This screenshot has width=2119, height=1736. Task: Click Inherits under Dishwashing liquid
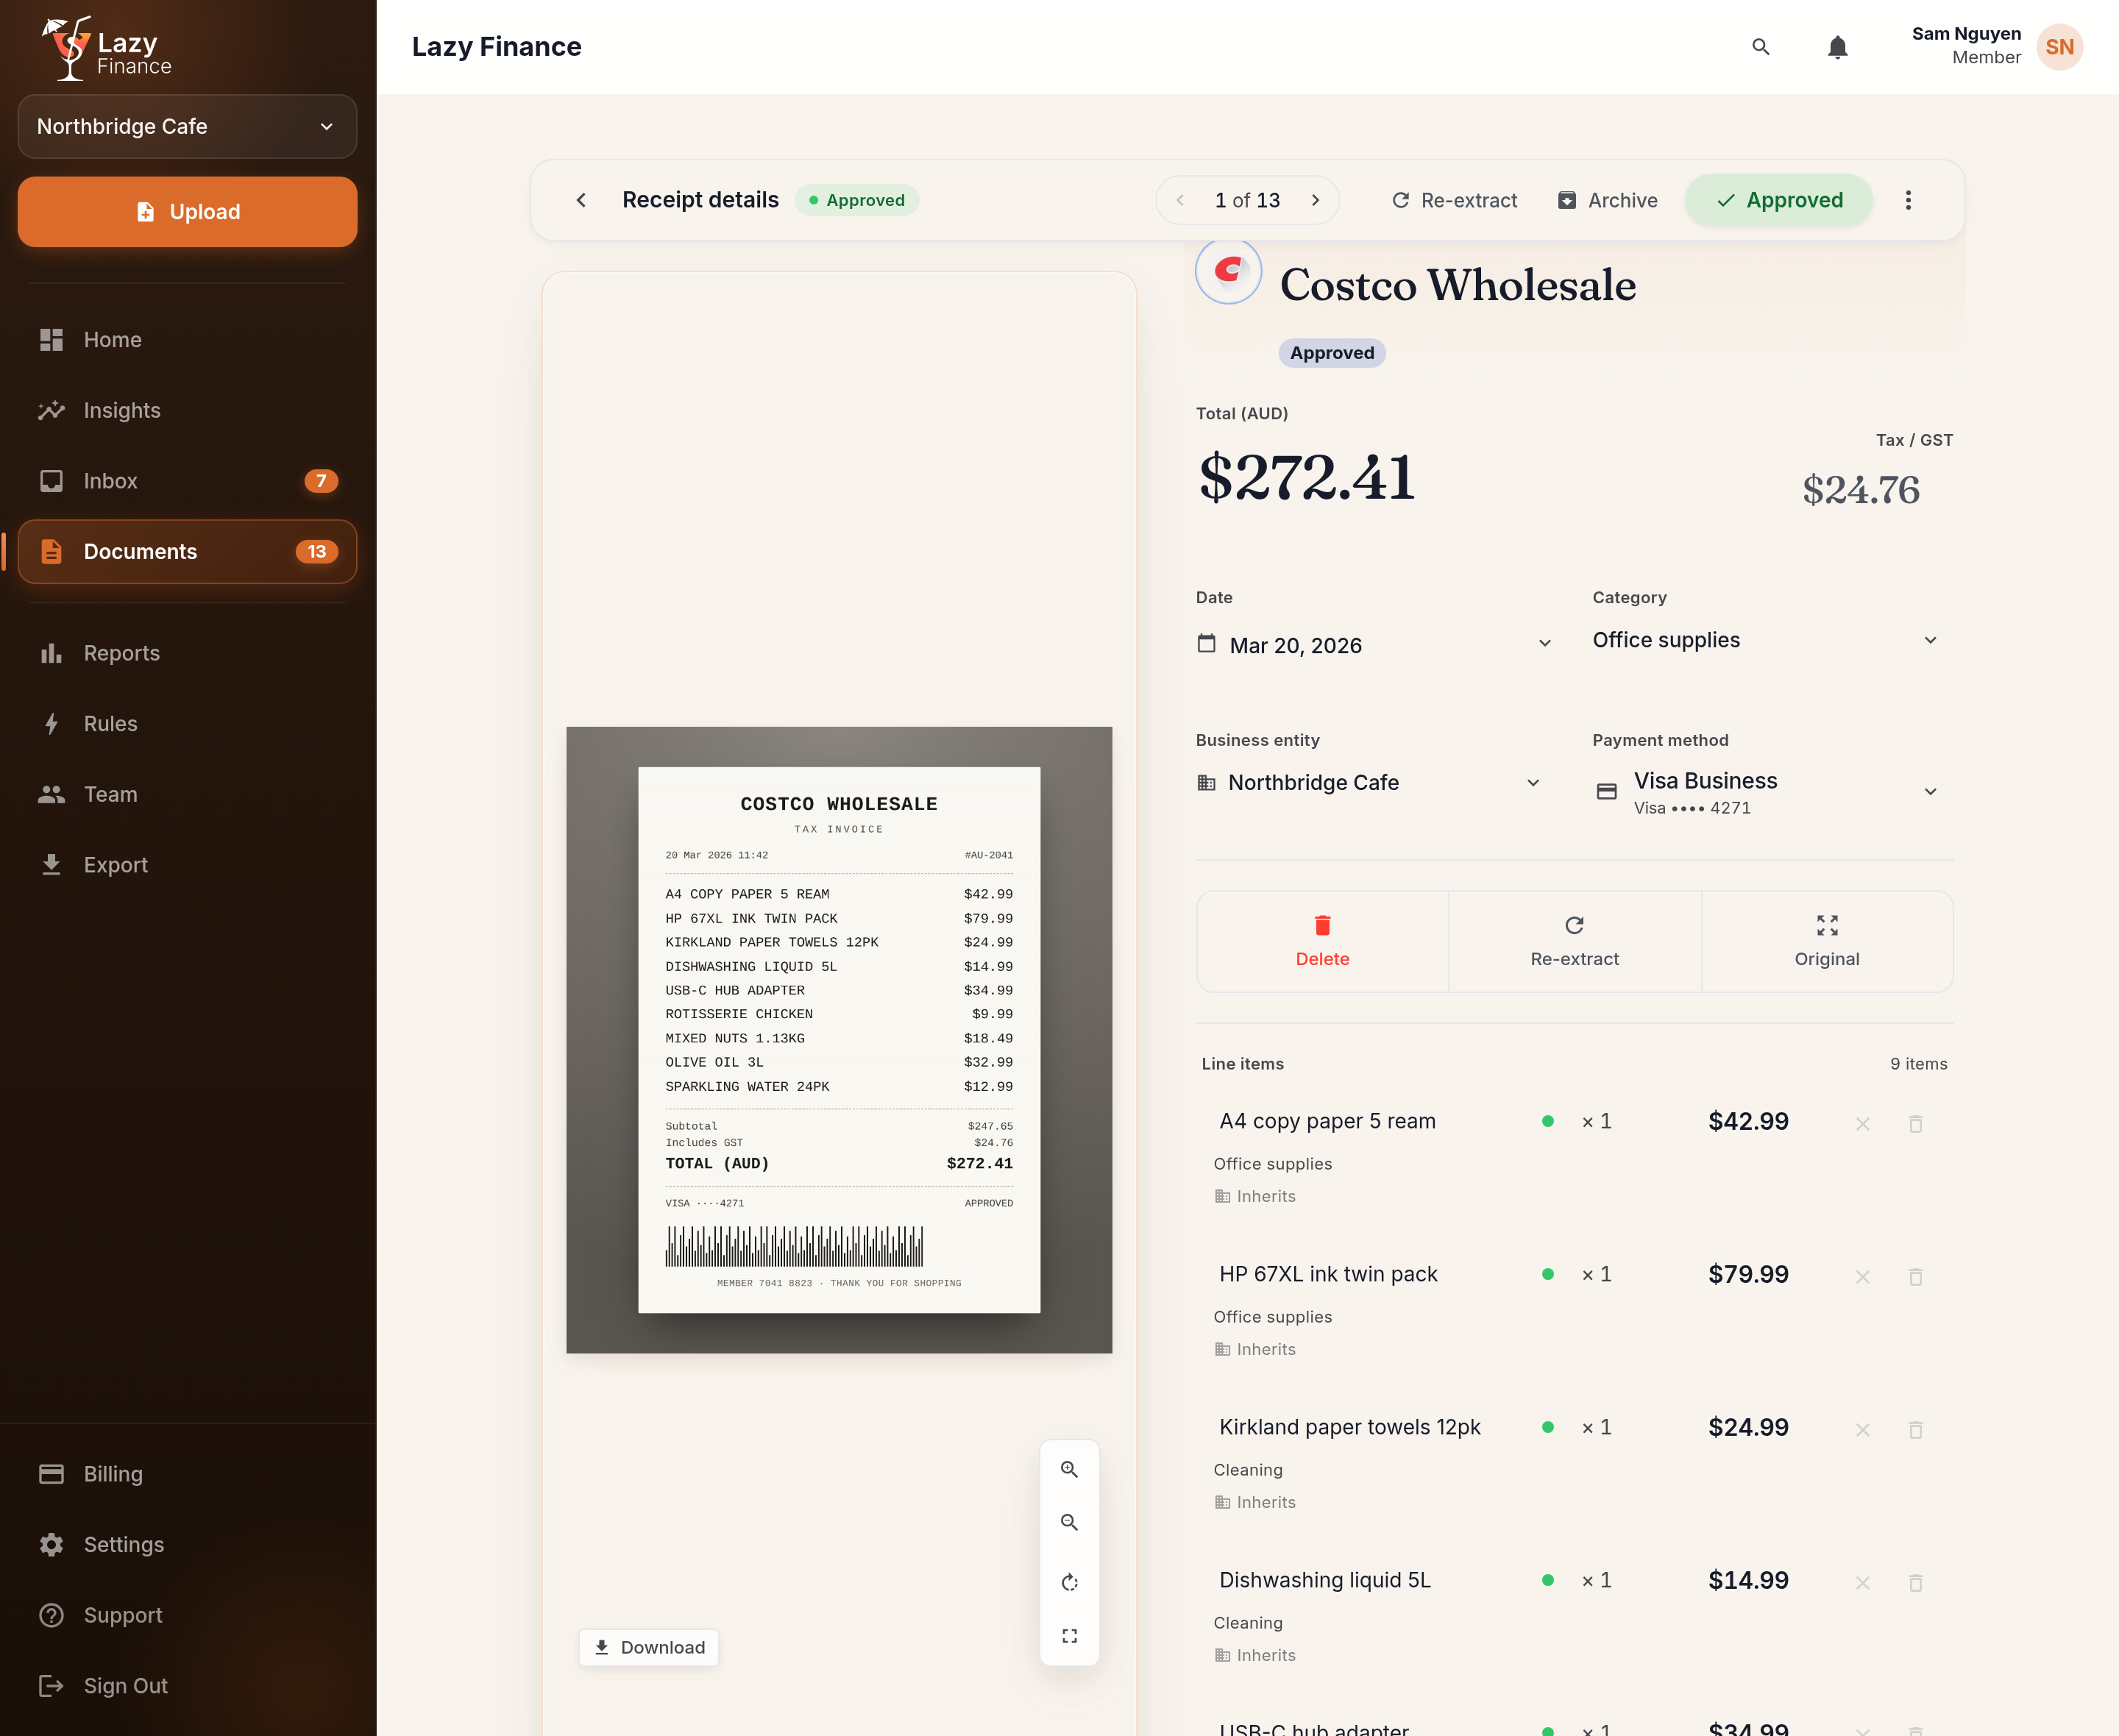pos(1255,1655)
